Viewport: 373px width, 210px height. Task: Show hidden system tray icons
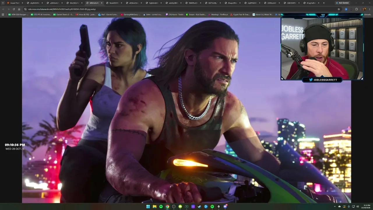click(x=335, y=206)
